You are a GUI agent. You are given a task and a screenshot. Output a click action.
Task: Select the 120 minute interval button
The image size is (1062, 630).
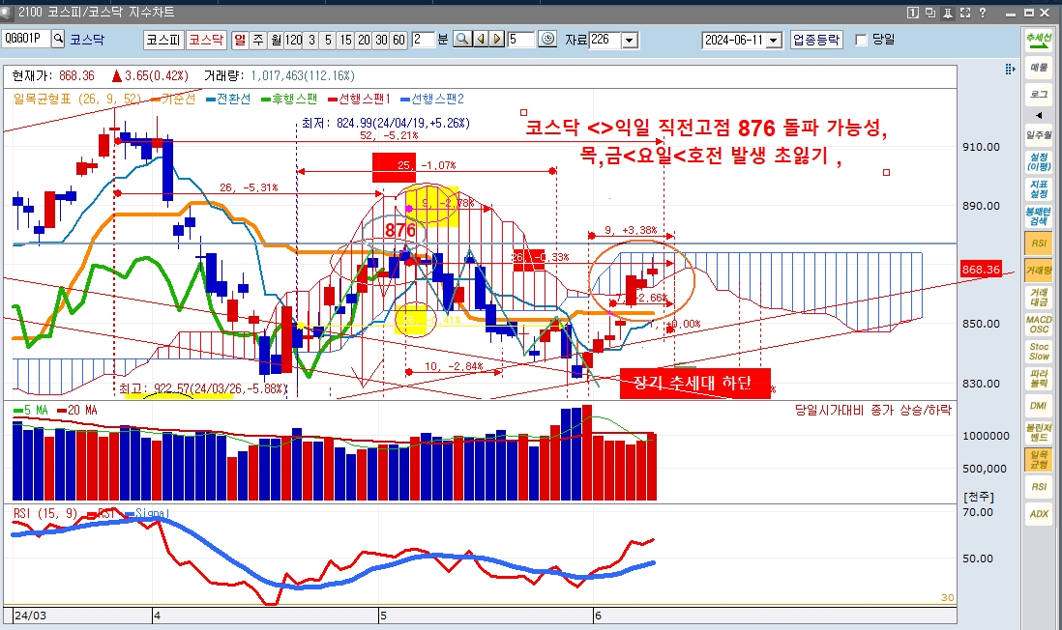coord(293,40)
